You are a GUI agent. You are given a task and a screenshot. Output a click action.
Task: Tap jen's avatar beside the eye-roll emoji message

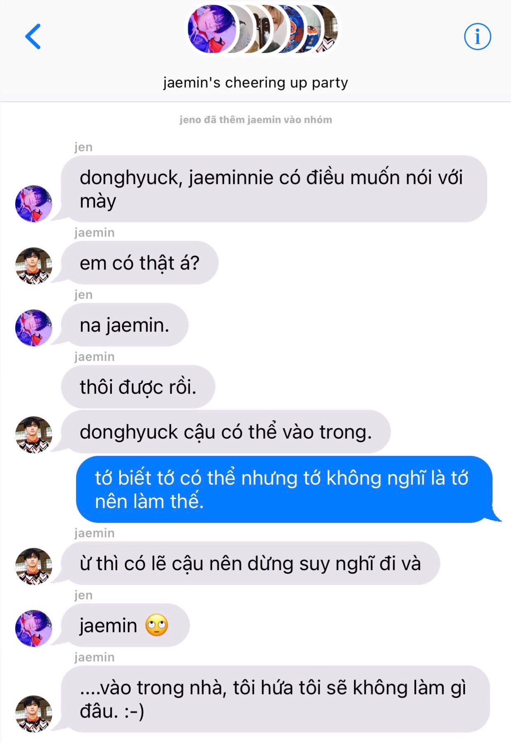pos(34,628)
